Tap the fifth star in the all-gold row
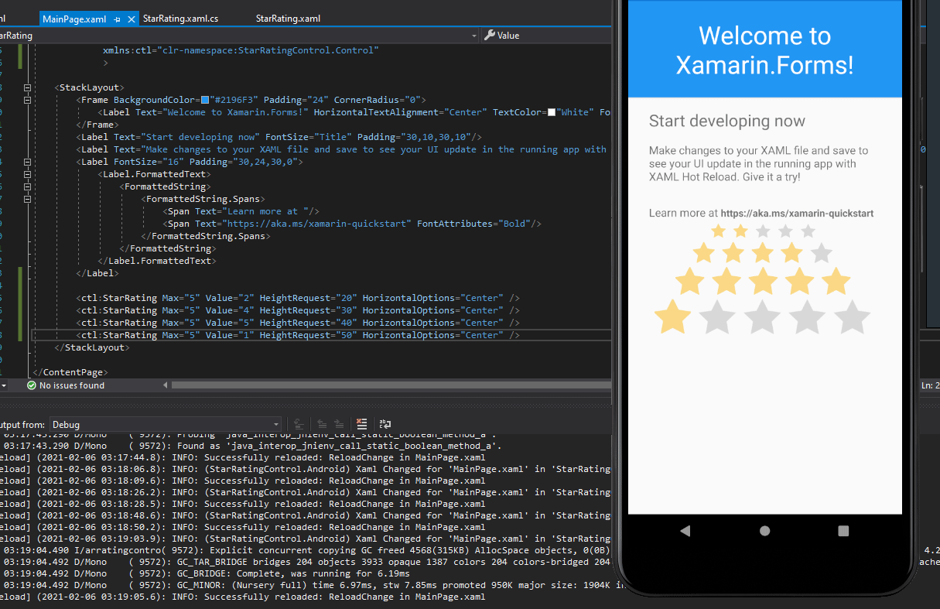The width and height of the screenshot is (940, 609). pyautogui.click(x=836, y=281)
